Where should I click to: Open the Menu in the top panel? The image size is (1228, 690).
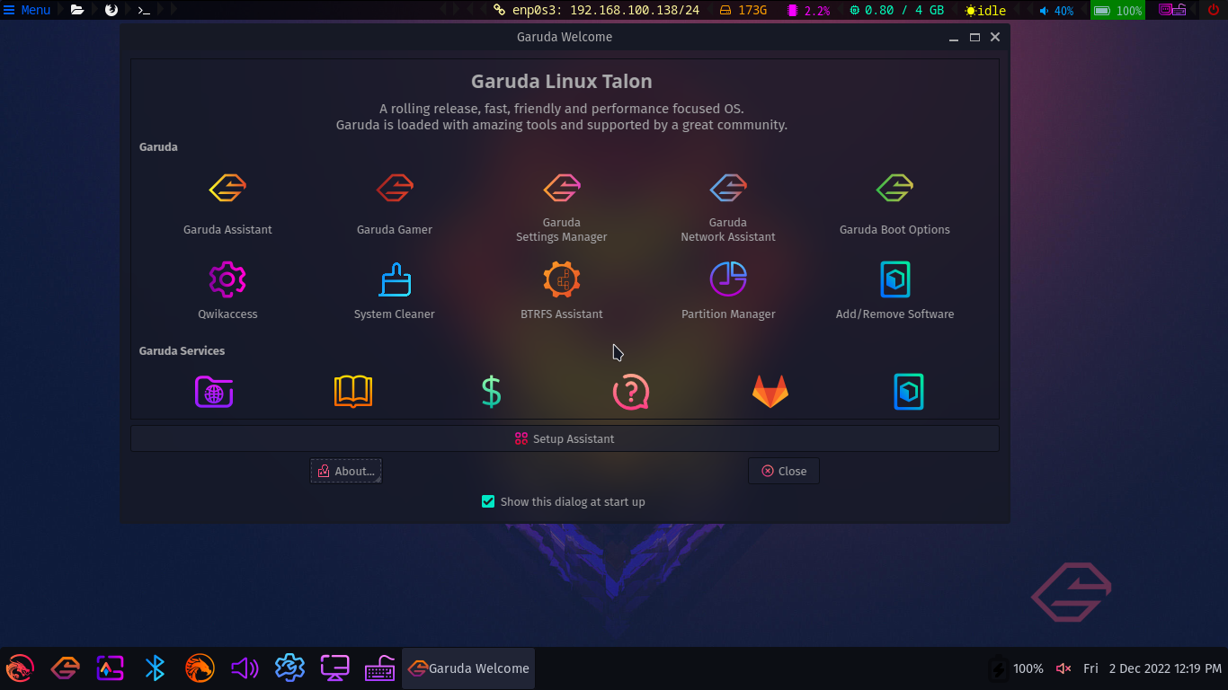coord(27,10)
